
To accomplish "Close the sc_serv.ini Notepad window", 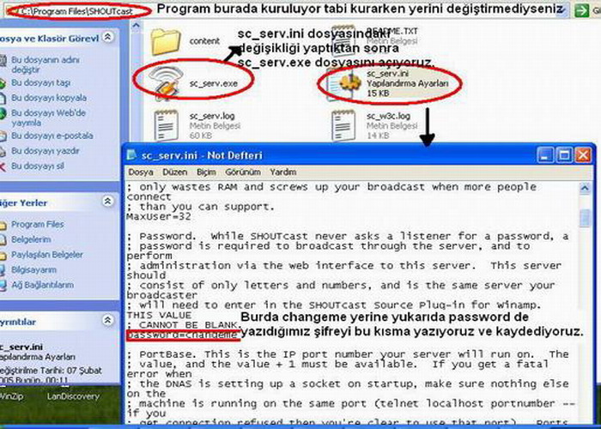I will [583, 155].
